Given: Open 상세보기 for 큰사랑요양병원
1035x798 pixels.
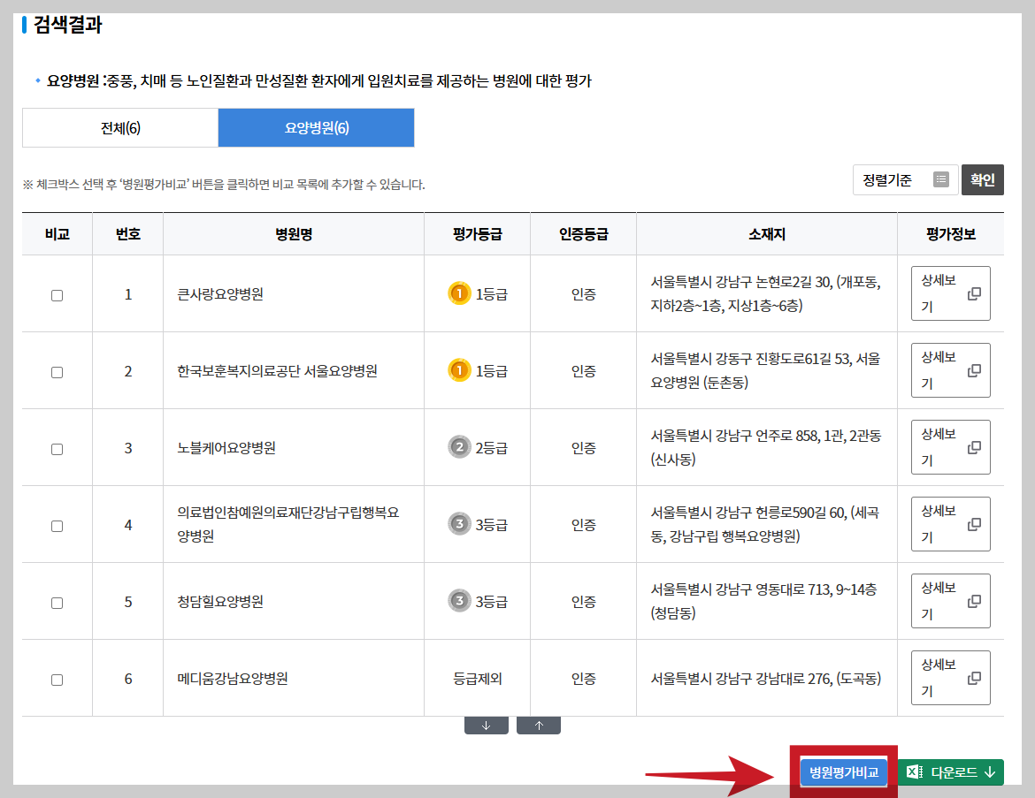Looking at the screenshot, I should click(x=950, y=293).
